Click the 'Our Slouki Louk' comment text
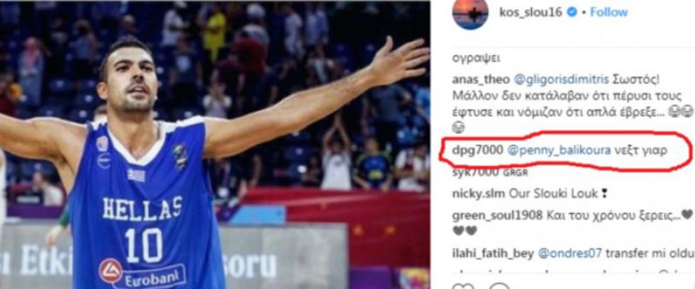Image resolution: width=695 pixels, height=289 pixels. [x=548, y=193]
